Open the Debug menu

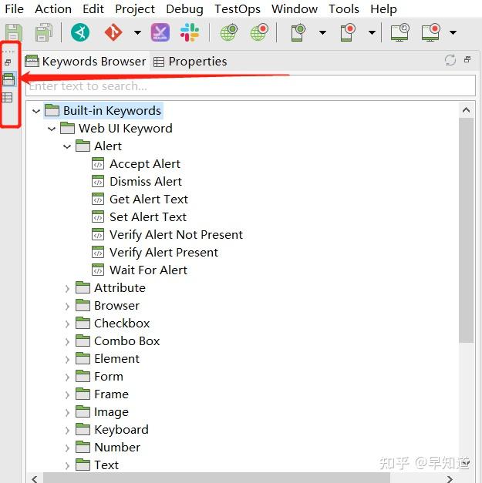tap(184, 9)
